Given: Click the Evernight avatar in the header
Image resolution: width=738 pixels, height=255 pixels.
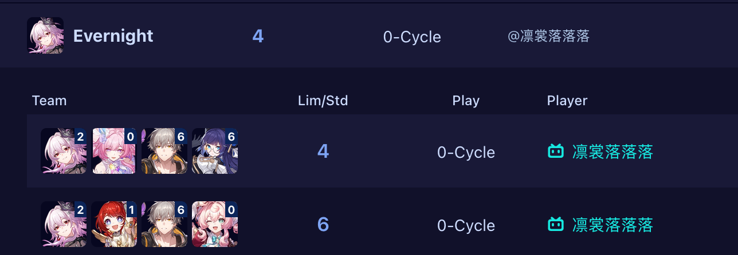Looking at the screenshot, I should pos(45,35).
